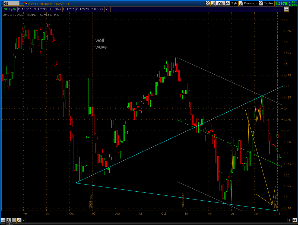Open the symbol dropdown arrow next to /6E
Viewport: 298px width, 225px height.
point(21,4)
